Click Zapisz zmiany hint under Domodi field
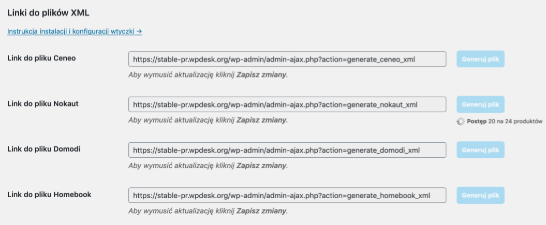The image size is (546, 225). [261, 166]
